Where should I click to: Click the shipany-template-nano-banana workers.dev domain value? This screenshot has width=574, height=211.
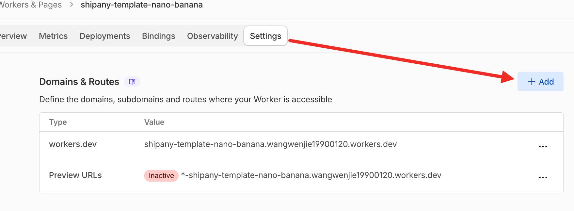[x=270, y=144]
